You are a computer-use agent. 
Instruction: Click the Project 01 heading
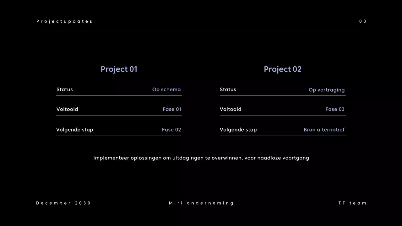(x=119, y=69)
